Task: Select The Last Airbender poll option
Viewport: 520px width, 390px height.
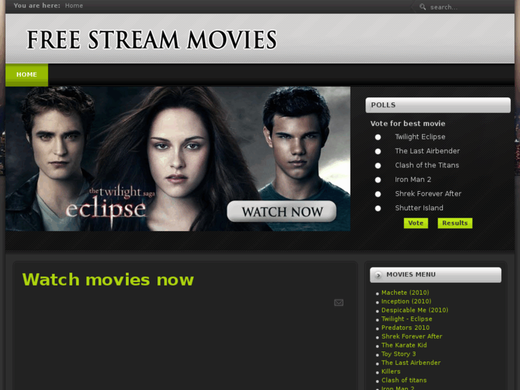Action: [x=378, y=152]
